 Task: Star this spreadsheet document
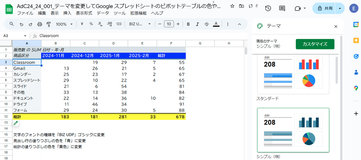click(232, 6)
